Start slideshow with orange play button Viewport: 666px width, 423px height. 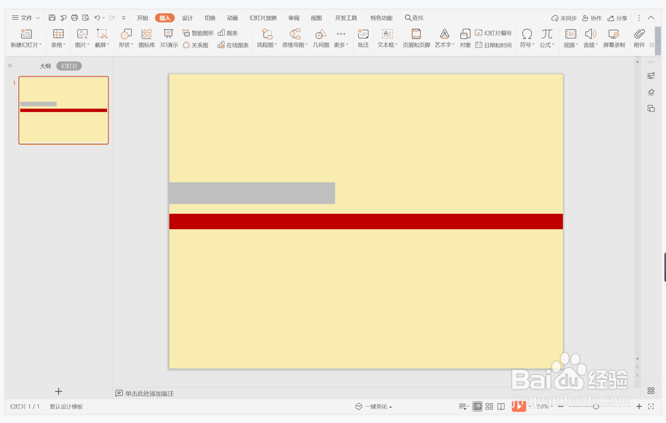[518, 406]
